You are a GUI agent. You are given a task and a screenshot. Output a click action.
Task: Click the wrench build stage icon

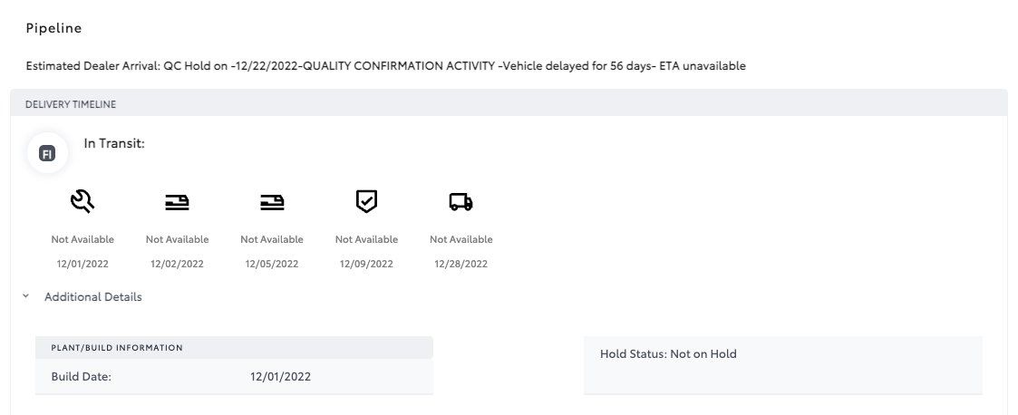click(x=82, y=201)
